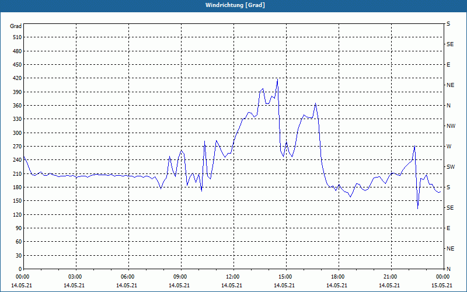
Task: Click the 'Grad' y-axis unit label
Action: [x=16, y=26]
